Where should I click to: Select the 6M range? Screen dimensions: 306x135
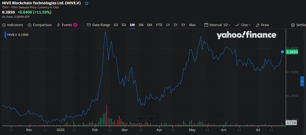149,25
